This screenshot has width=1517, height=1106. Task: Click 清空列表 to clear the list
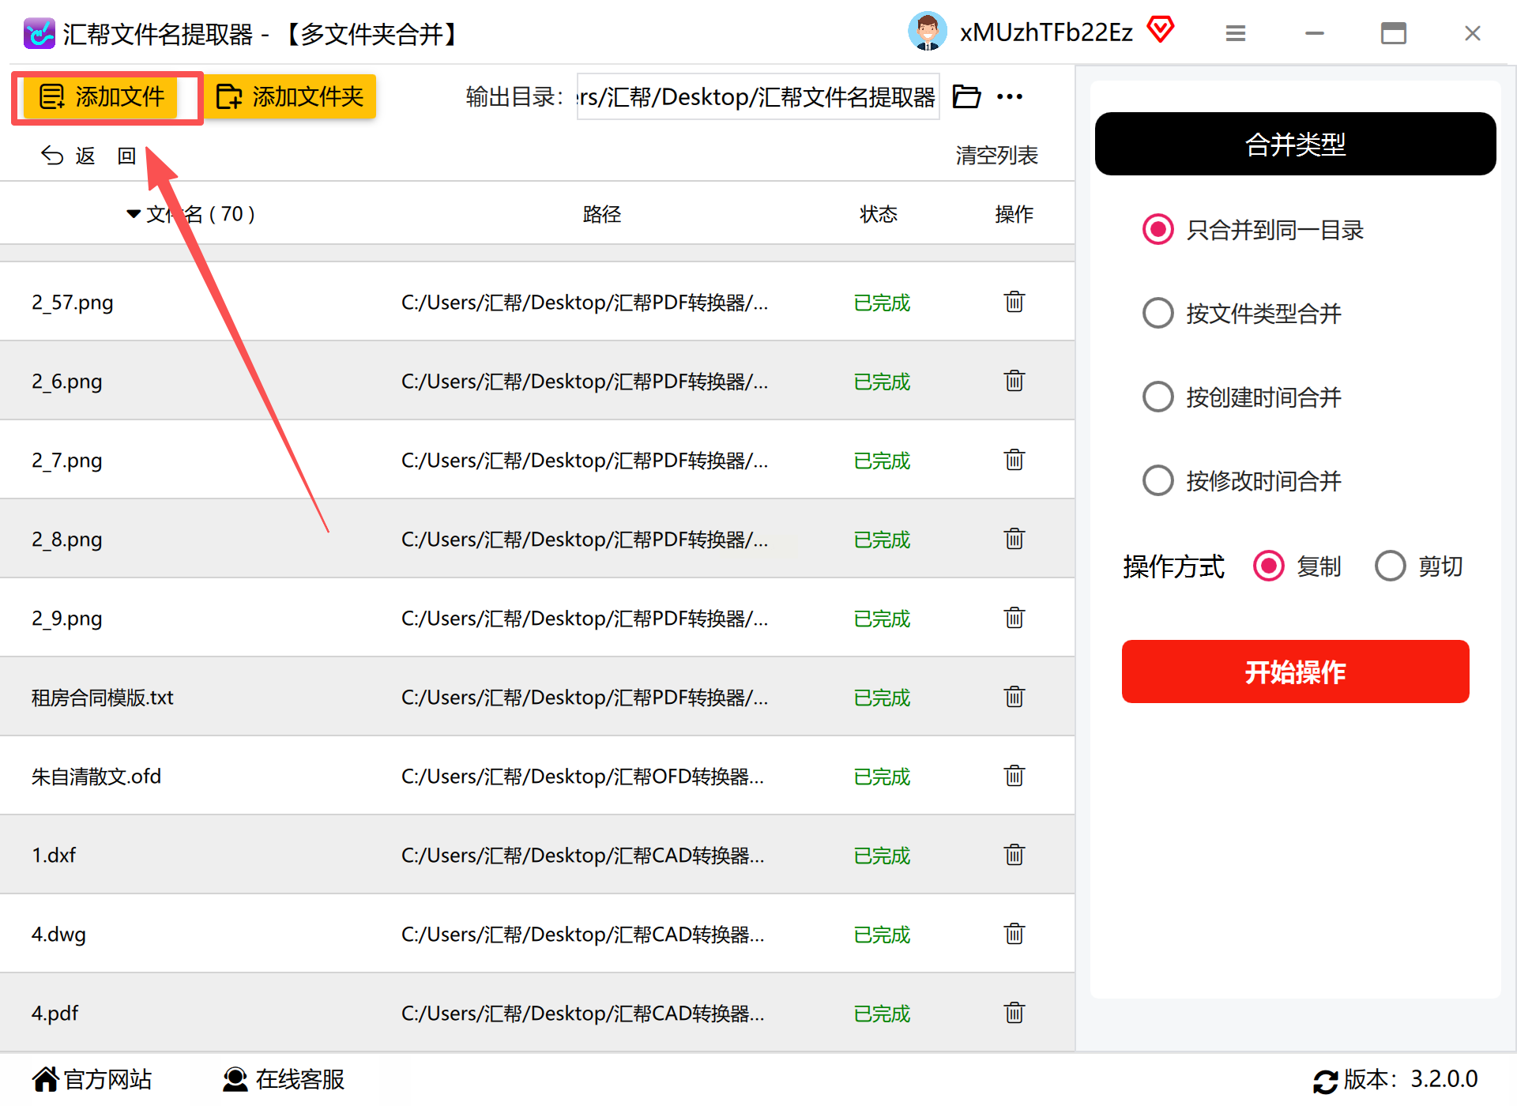pos(996,156)
